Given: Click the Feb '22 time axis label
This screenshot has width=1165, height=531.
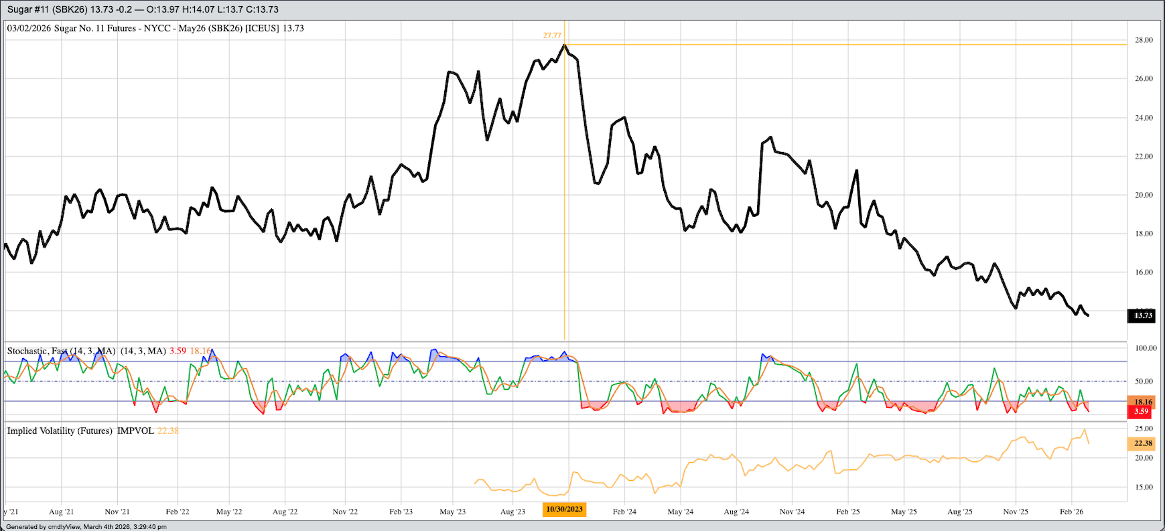Looking at the screenshot, I should (177, 512).
